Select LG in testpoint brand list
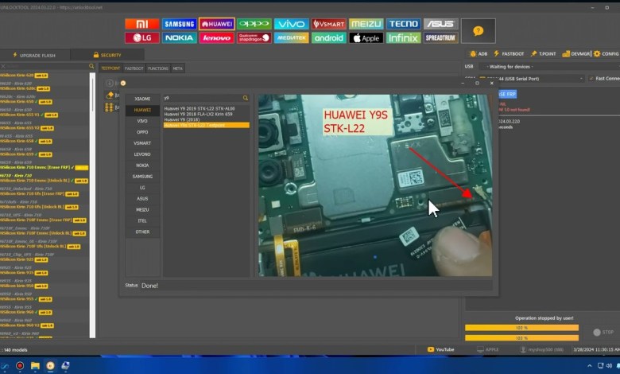This screenshot has width=620, height=374. coord(142,188)
